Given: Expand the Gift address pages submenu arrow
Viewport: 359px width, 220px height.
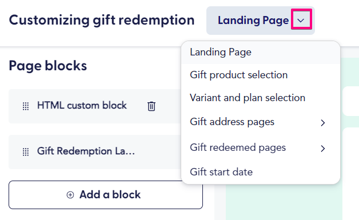Looking at the screenshot, I should coord(323,123).
